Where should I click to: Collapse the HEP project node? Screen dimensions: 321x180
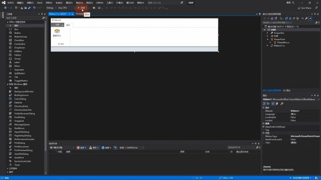264,30
